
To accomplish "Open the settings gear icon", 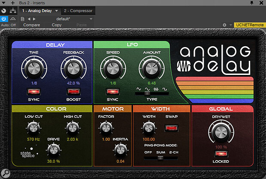I will coord(224,25).
